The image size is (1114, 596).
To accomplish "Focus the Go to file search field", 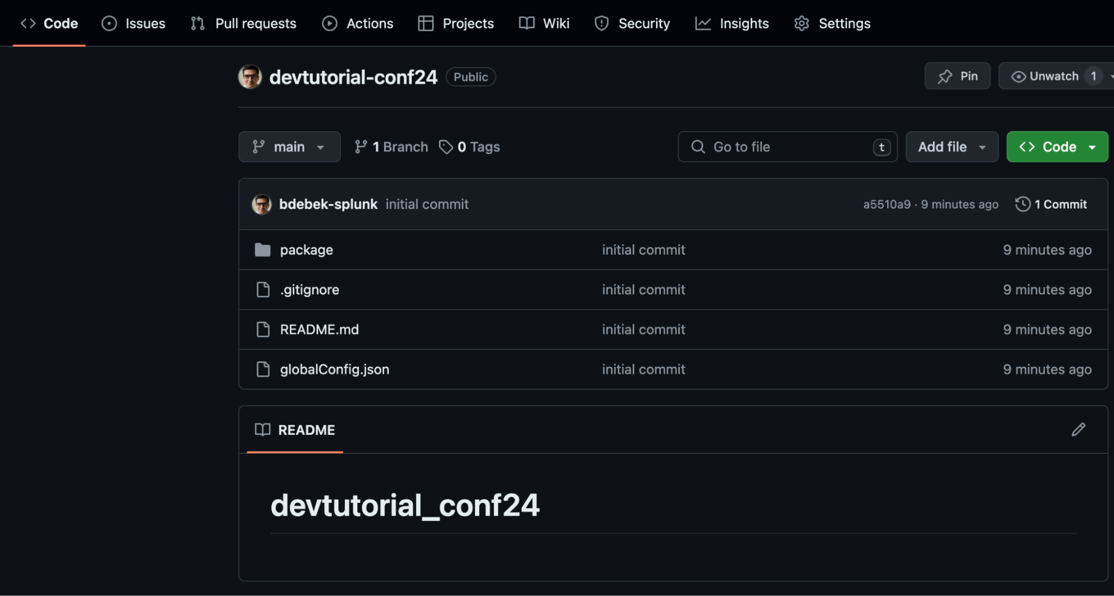I will [x=787, y=147].
